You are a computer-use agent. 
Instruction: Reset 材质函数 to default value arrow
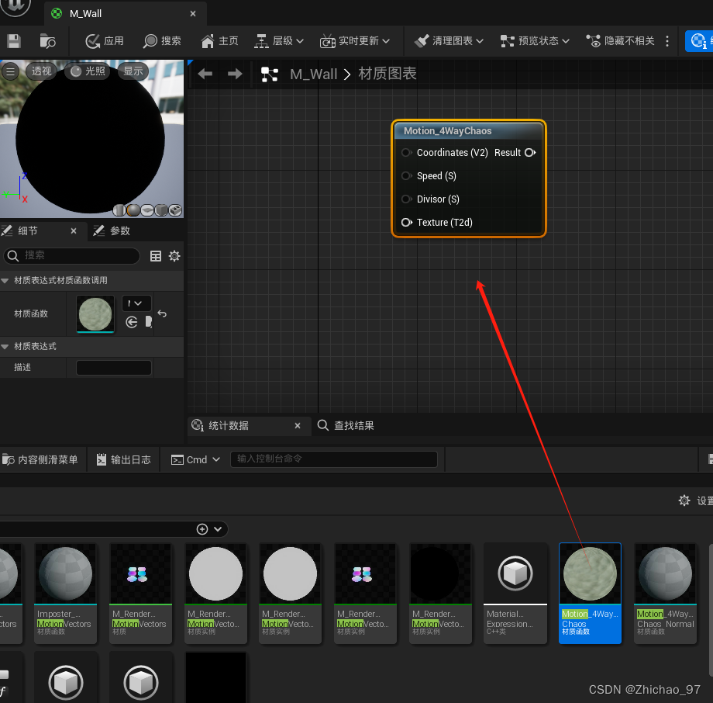point(162,313)
